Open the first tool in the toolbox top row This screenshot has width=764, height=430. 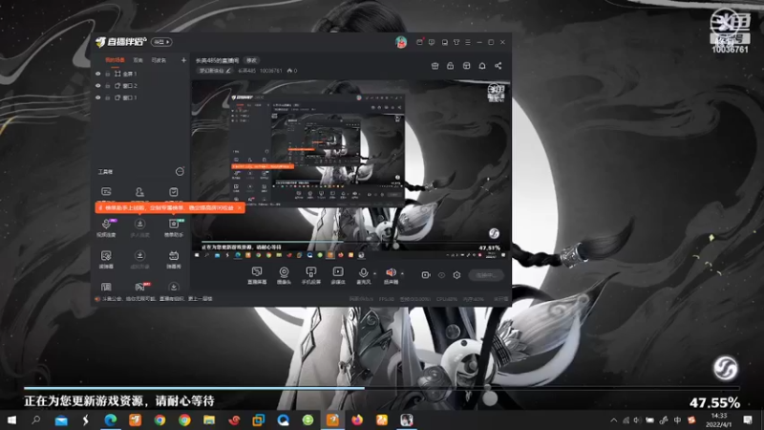(x=106, y=194)
